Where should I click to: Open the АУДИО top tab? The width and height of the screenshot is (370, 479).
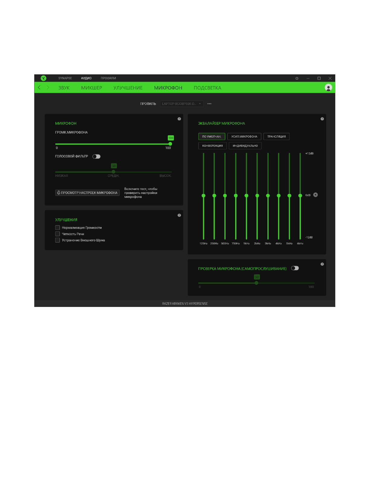coord(86,78)
